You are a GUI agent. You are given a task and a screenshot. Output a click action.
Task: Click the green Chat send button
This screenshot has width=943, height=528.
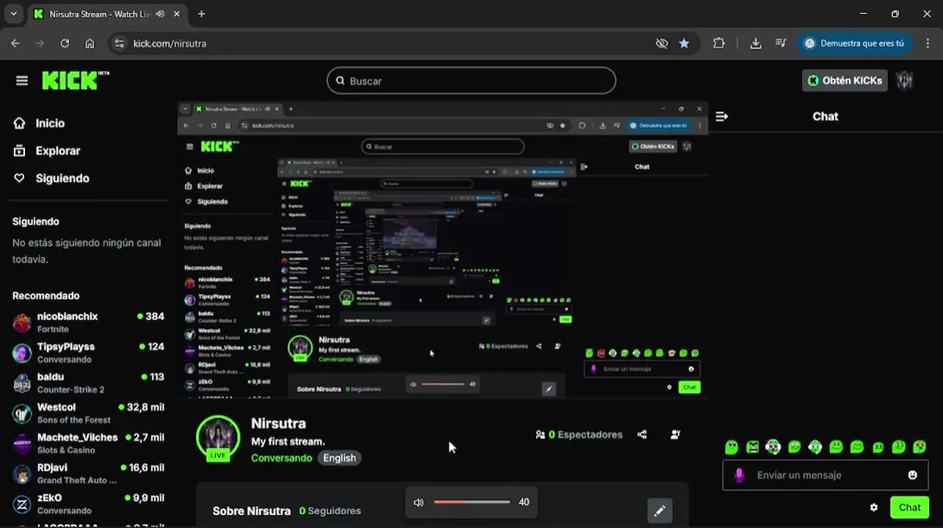pyautogui.click(x=909, y=507)
